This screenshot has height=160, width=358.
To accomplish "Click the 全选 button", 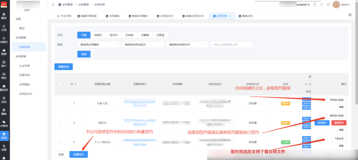I will pyautogui.click(x=61, y=154).
